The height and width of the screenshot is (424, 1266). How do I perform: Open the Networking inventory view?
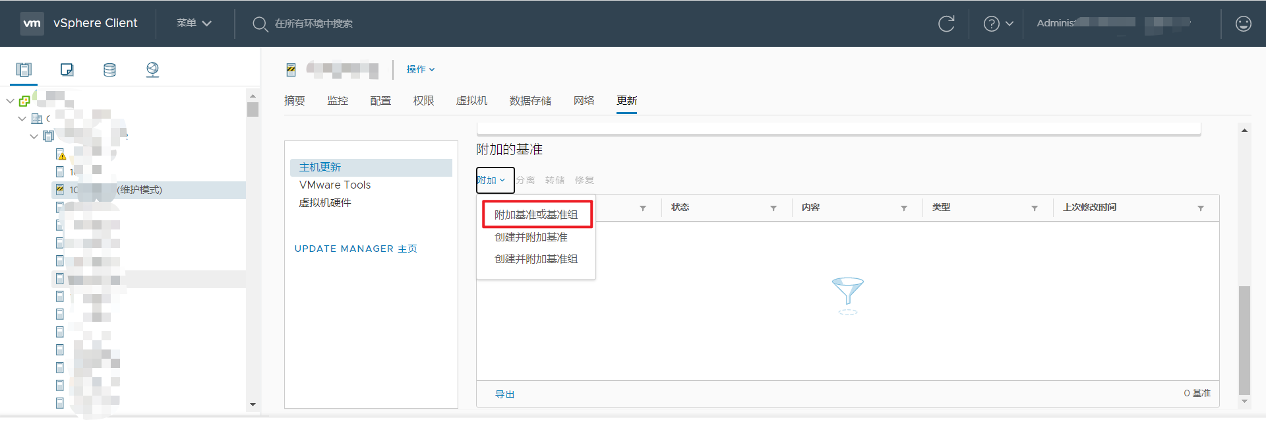pyautogui.click(x=152, y=69)
